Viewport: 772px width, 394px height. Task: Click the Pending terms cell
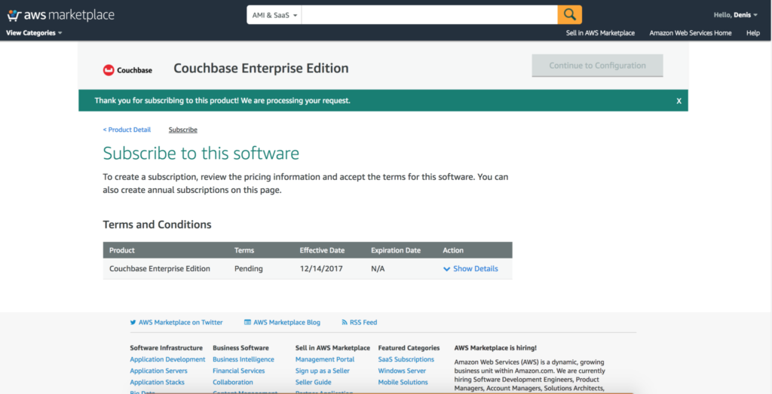click(x=249, y=269)
